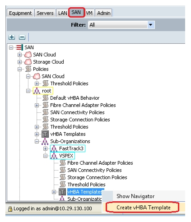Image resolution: width=191 pixels, height=222 pixels.
Task: Click the collapse-all minus toolbar icon
Action: 22,37
